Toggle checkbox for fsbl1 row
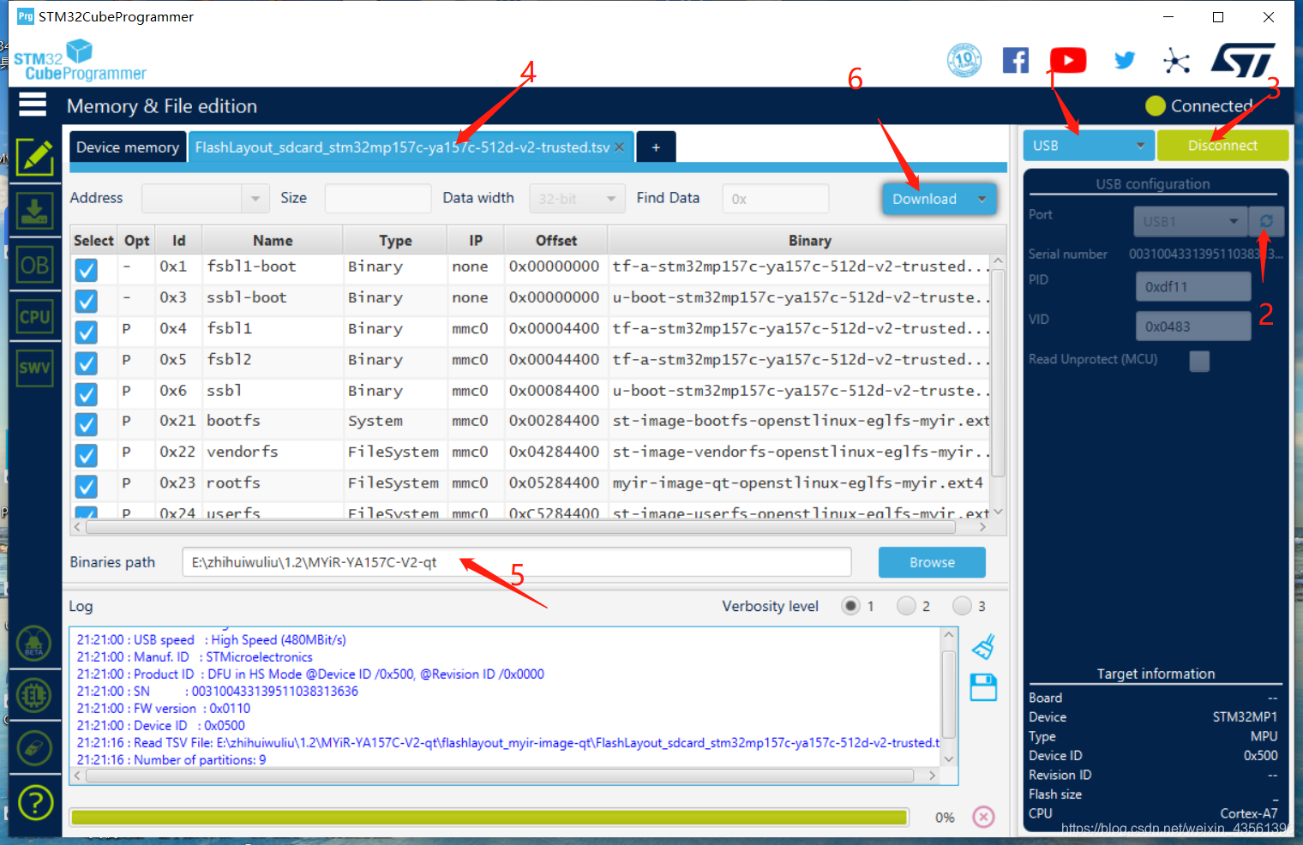This screenshot has width=1303, height=845. 86,332
